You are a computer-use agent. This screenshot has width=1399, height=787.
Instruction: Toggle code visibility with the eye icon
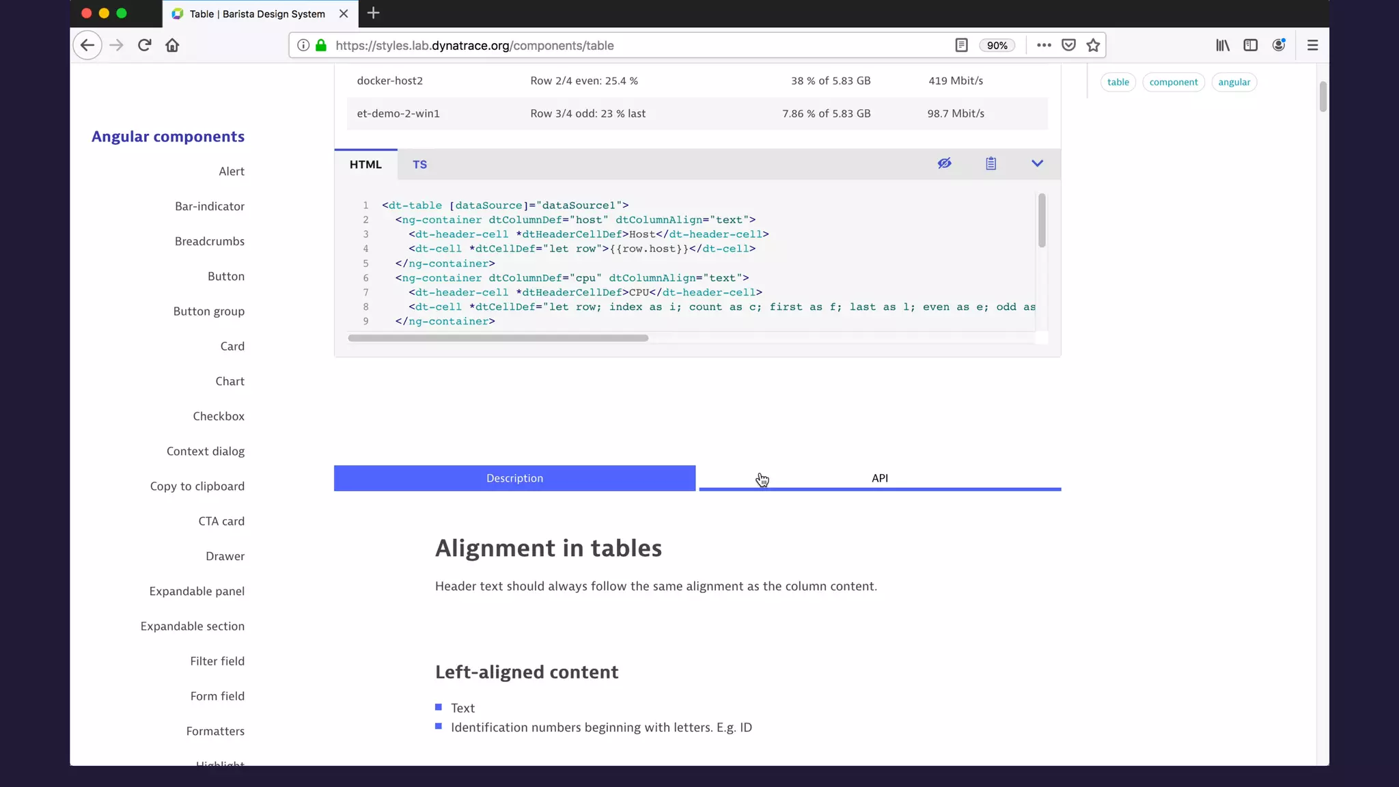pyautogui.click(x=944, y=163)
